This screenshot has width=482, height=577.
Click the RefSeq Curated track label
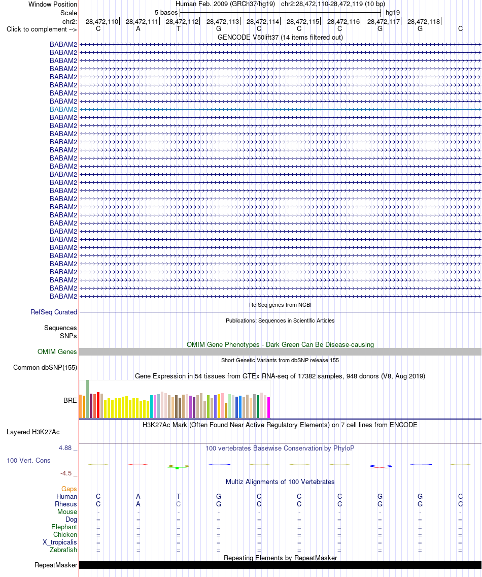pyautogui.click(x=54, y=312)
